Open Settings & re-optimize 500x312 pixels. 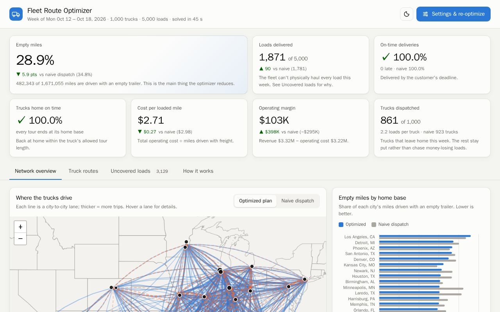point(454,14)
